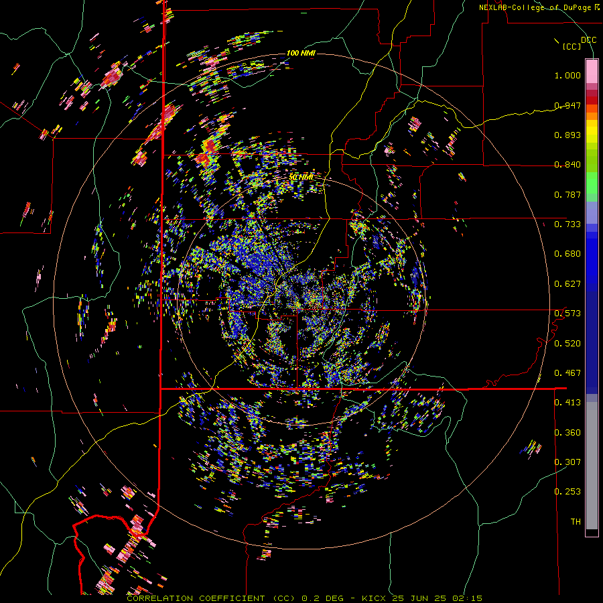Click the 0.627 scale value
Screen dimensions: 603x603
567,284
